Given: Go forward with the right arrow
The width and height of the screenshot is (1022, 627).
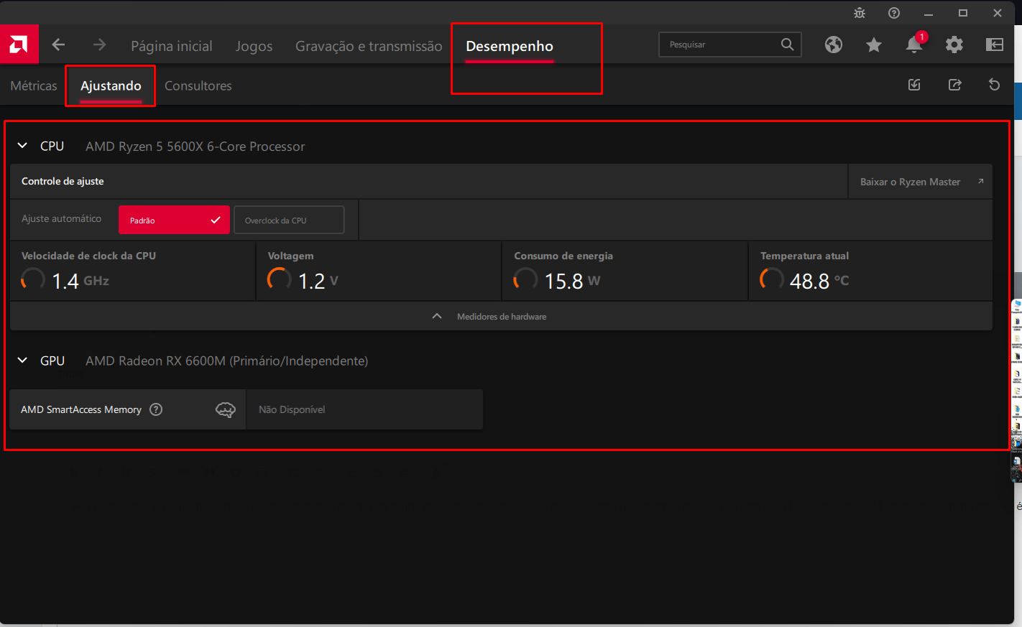Looking at the screenshot, I should pyautogui.click(x=99, y=45).
